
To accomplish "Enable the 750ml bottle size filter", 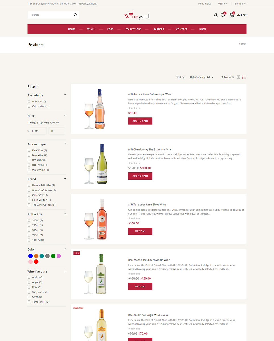I will tap(29, 235).
